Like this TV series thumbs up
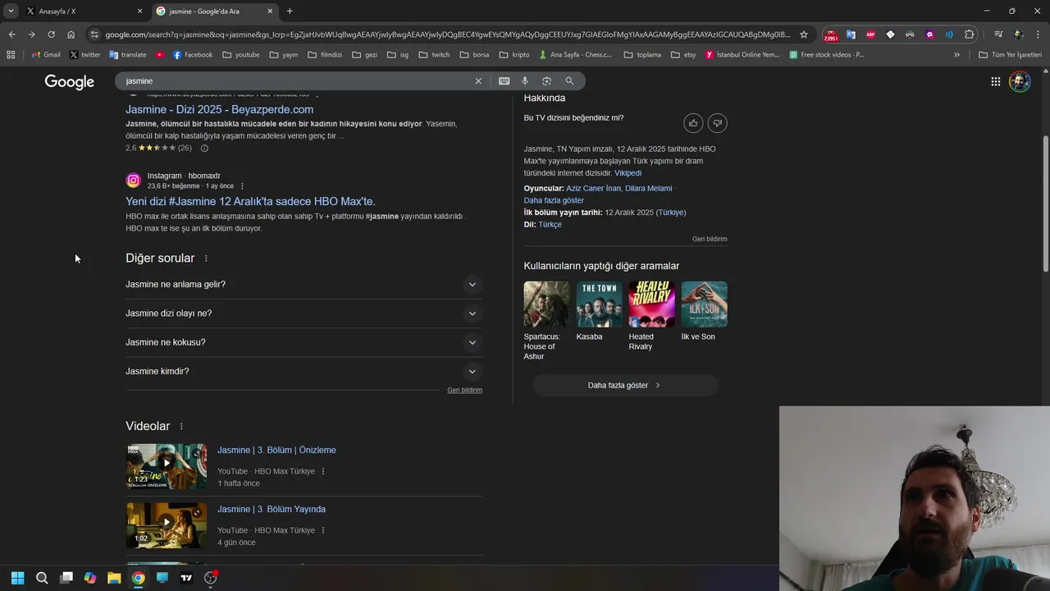 (693, 123)
